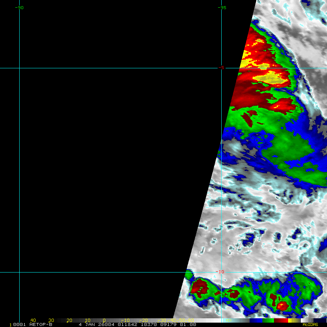
Task: Click the 4 JAN date text
Action: (87, 324)
